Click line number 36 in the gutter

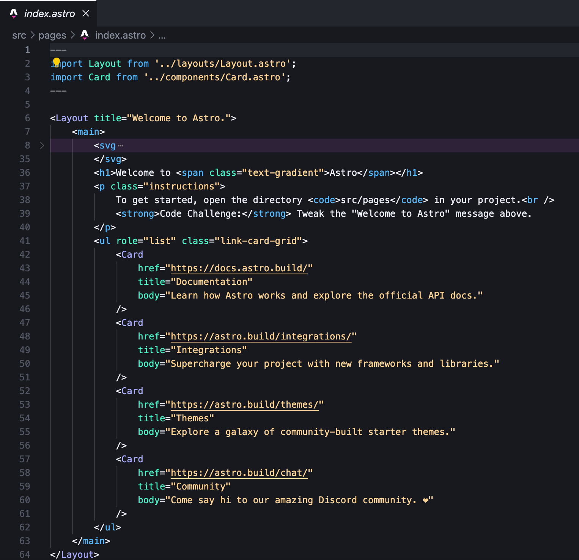pyautogui.click(x=25, y=173)
